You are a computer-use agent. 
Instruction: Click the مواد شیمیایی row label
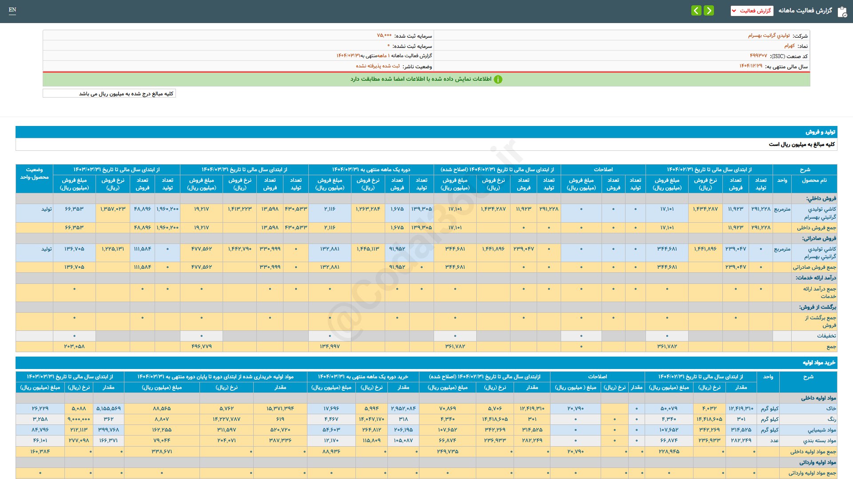pyautogui.click(x=821, y=430)
